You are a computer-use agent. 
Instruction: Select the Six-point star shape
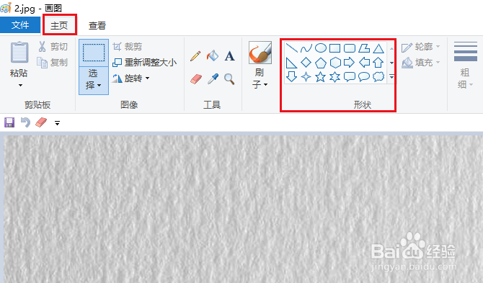(x=334, y=76)
